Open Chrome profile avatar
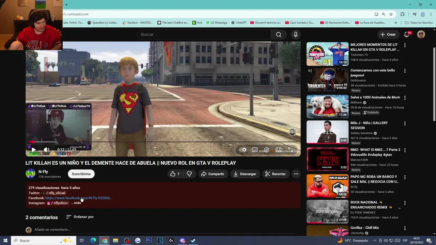The width and height of the screenshot is (436, 245). pos(423,14)
